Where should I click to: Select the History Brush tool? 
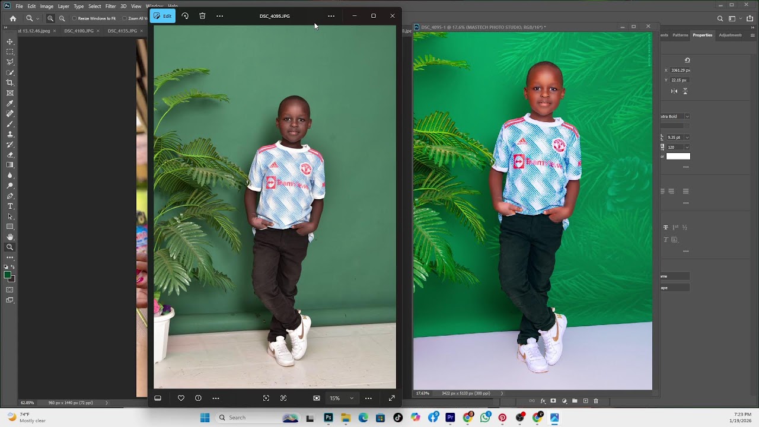point(10,144)
